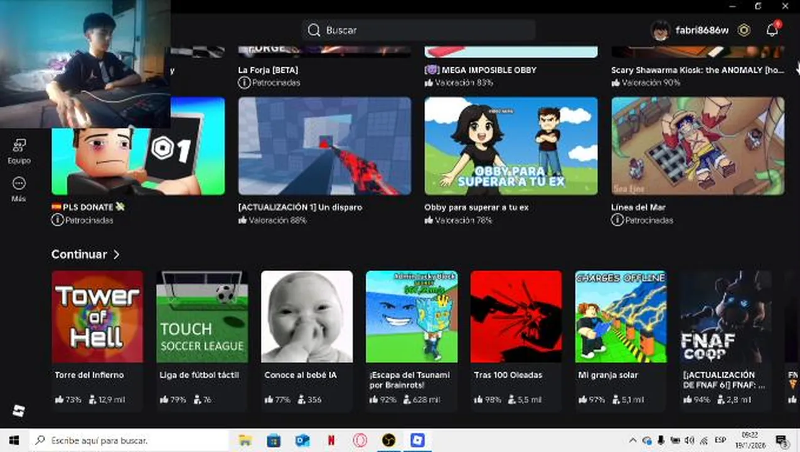Open the Windows Start button

click(14, 441)
